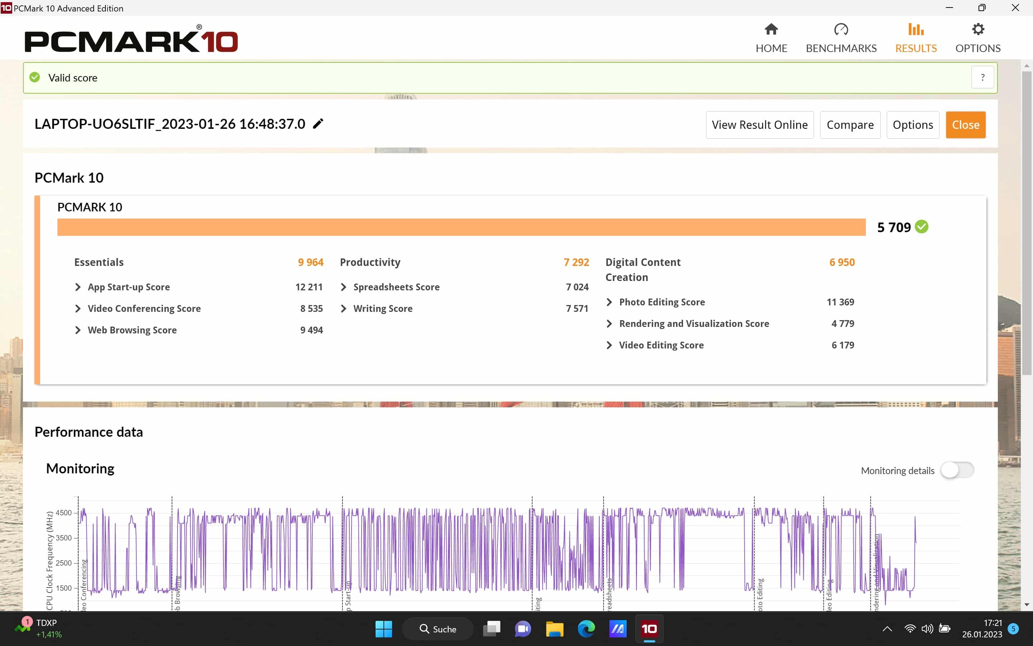Viewport: 1033px width, 646px height.
Task: Switch to the Results tab
Action: tap(916, 38)
